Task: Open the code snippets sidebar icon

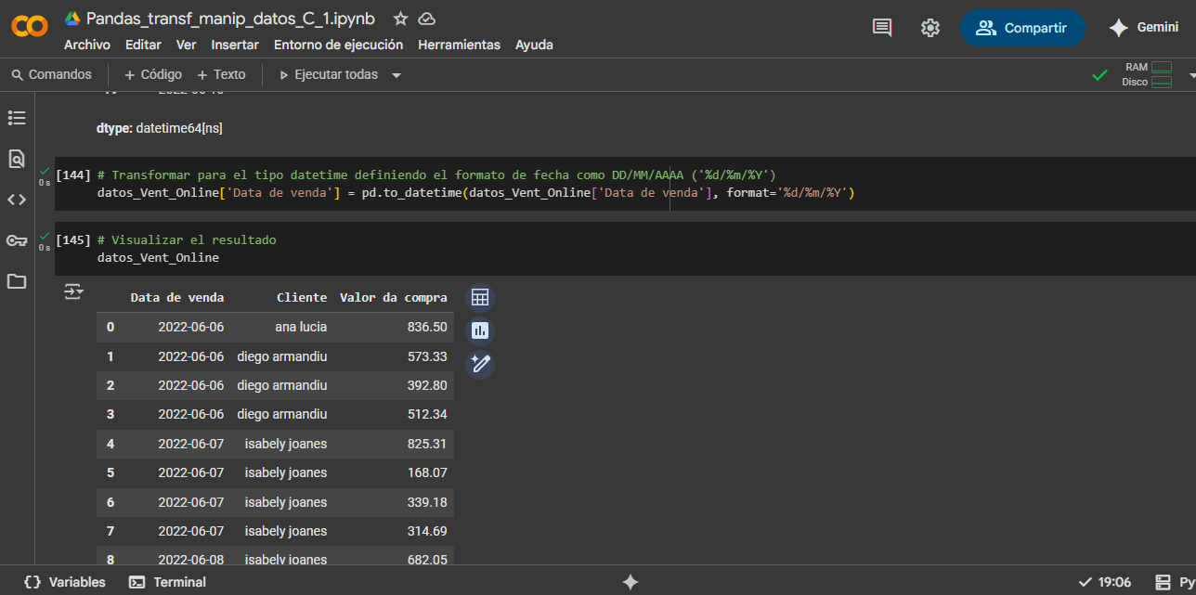Action: (x=17, y=200)
